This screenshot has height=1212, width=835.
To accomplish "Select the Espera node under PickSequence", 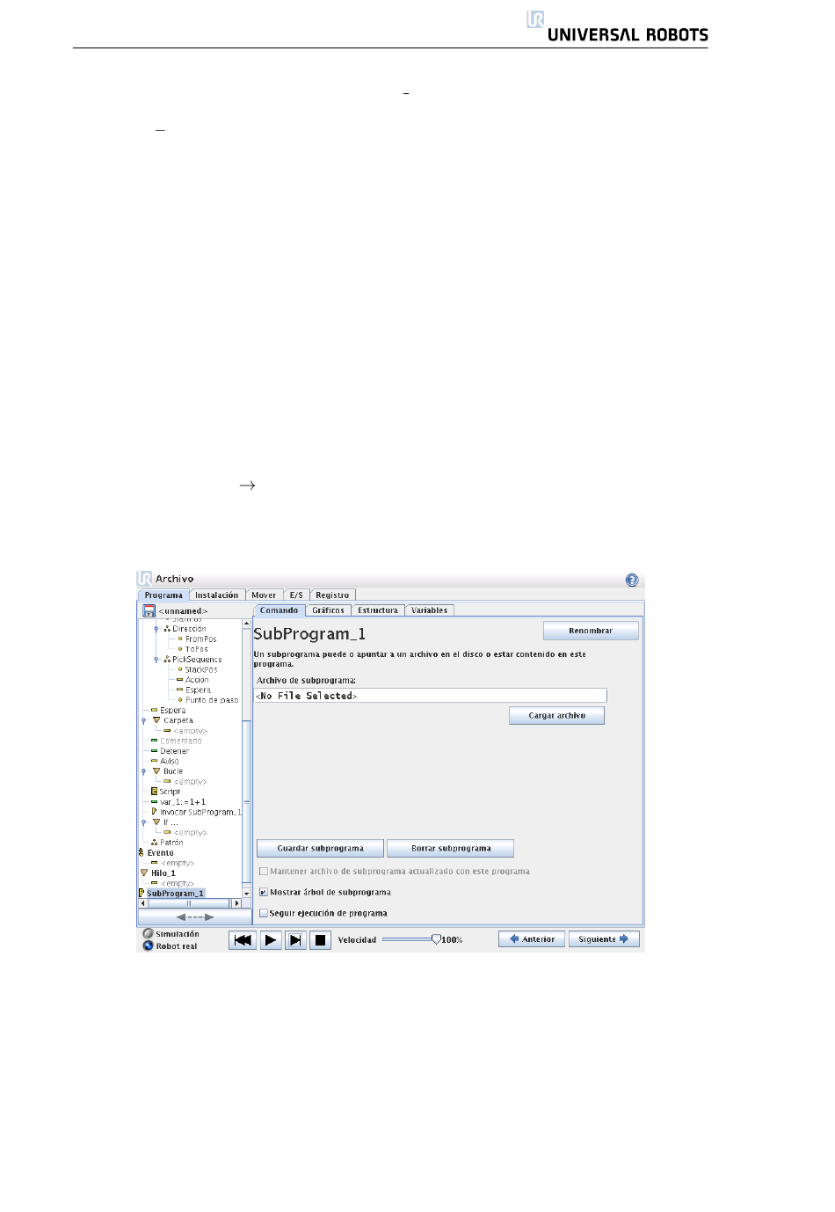I will 198,690.
